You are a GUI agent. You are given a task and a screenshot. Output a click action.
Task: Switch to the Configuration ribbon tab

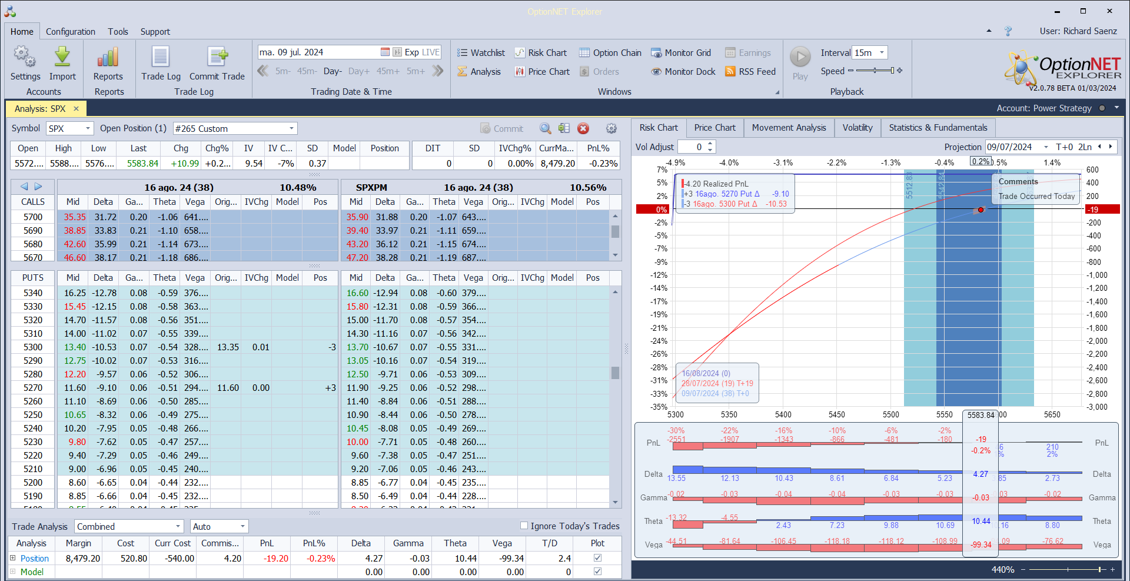[71, 32]
